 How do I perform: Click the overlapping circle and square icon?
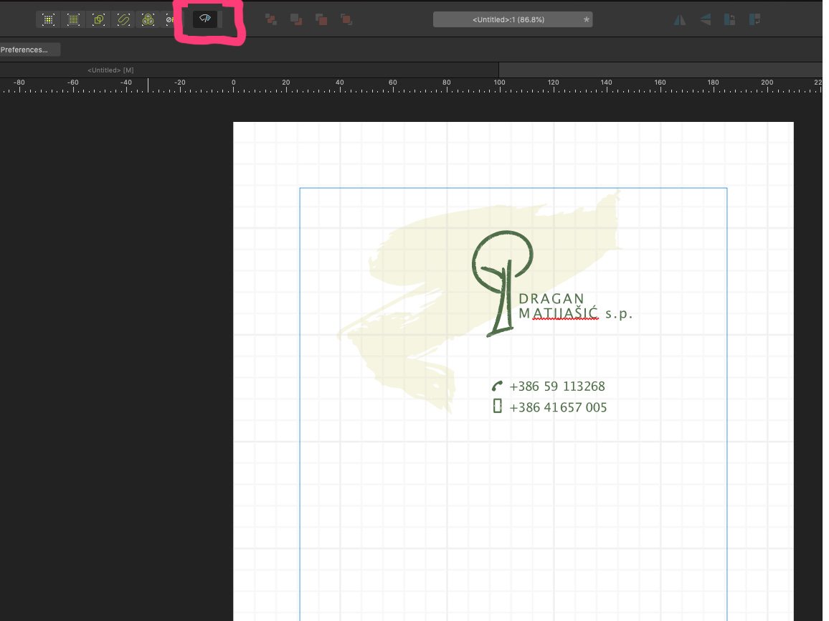click(x=98, y=19)
